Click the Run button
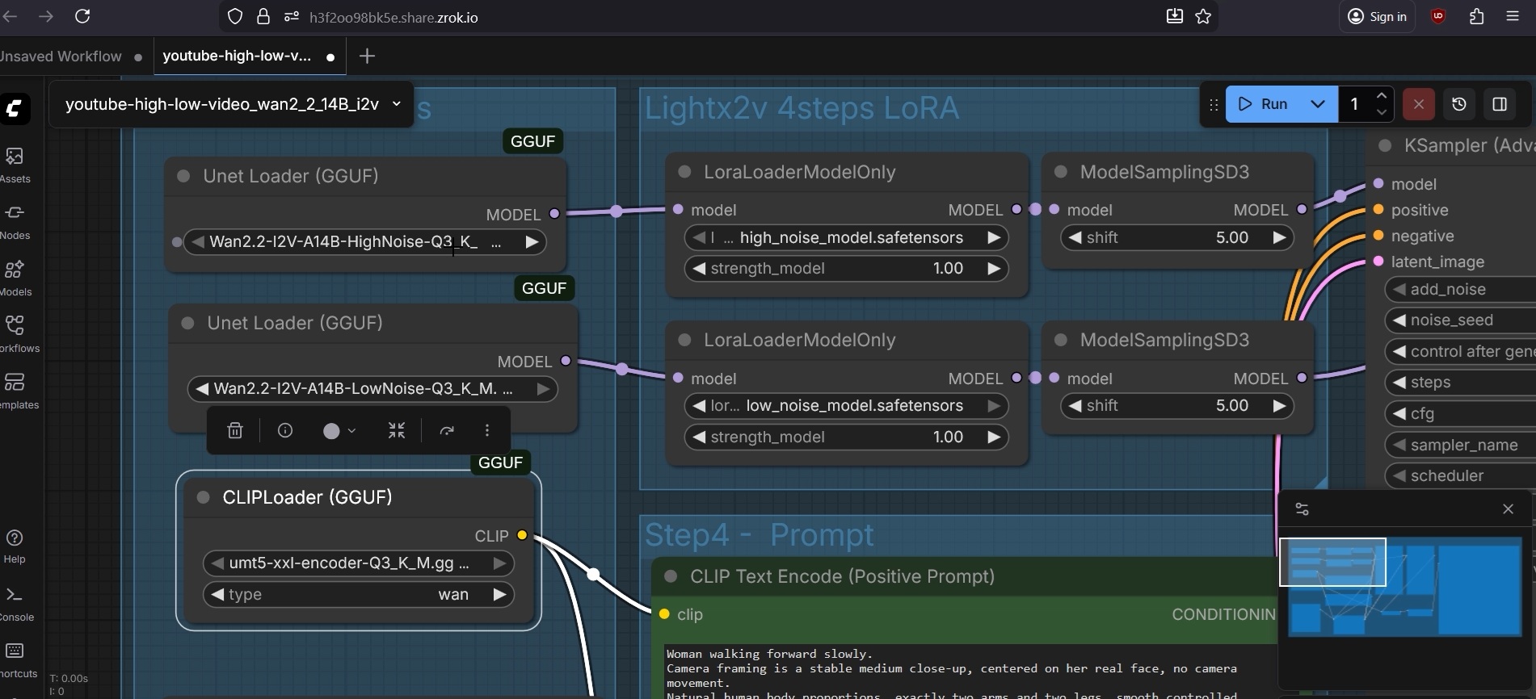 (x=1264, y=104)
